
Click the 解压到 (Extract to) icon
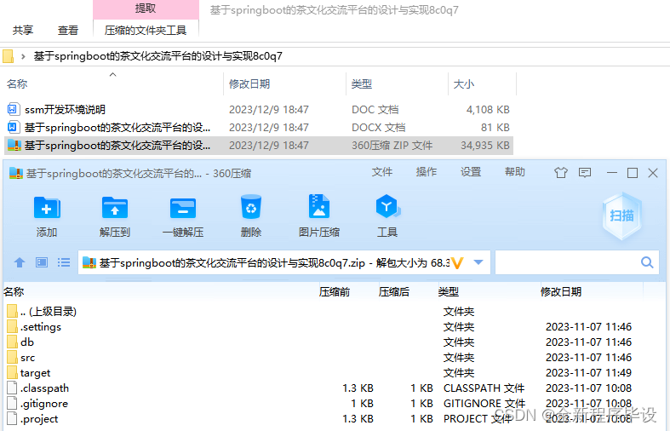point(115,208)
